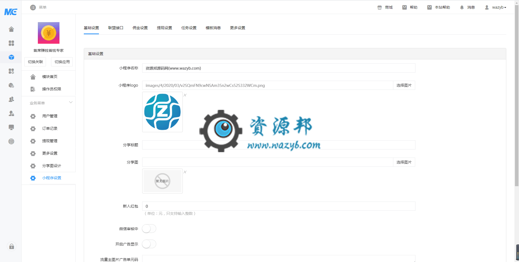Click the gear icon beside 订单记录
The height and width of the screenshot is (262, 519).
(x=33, y=129)
